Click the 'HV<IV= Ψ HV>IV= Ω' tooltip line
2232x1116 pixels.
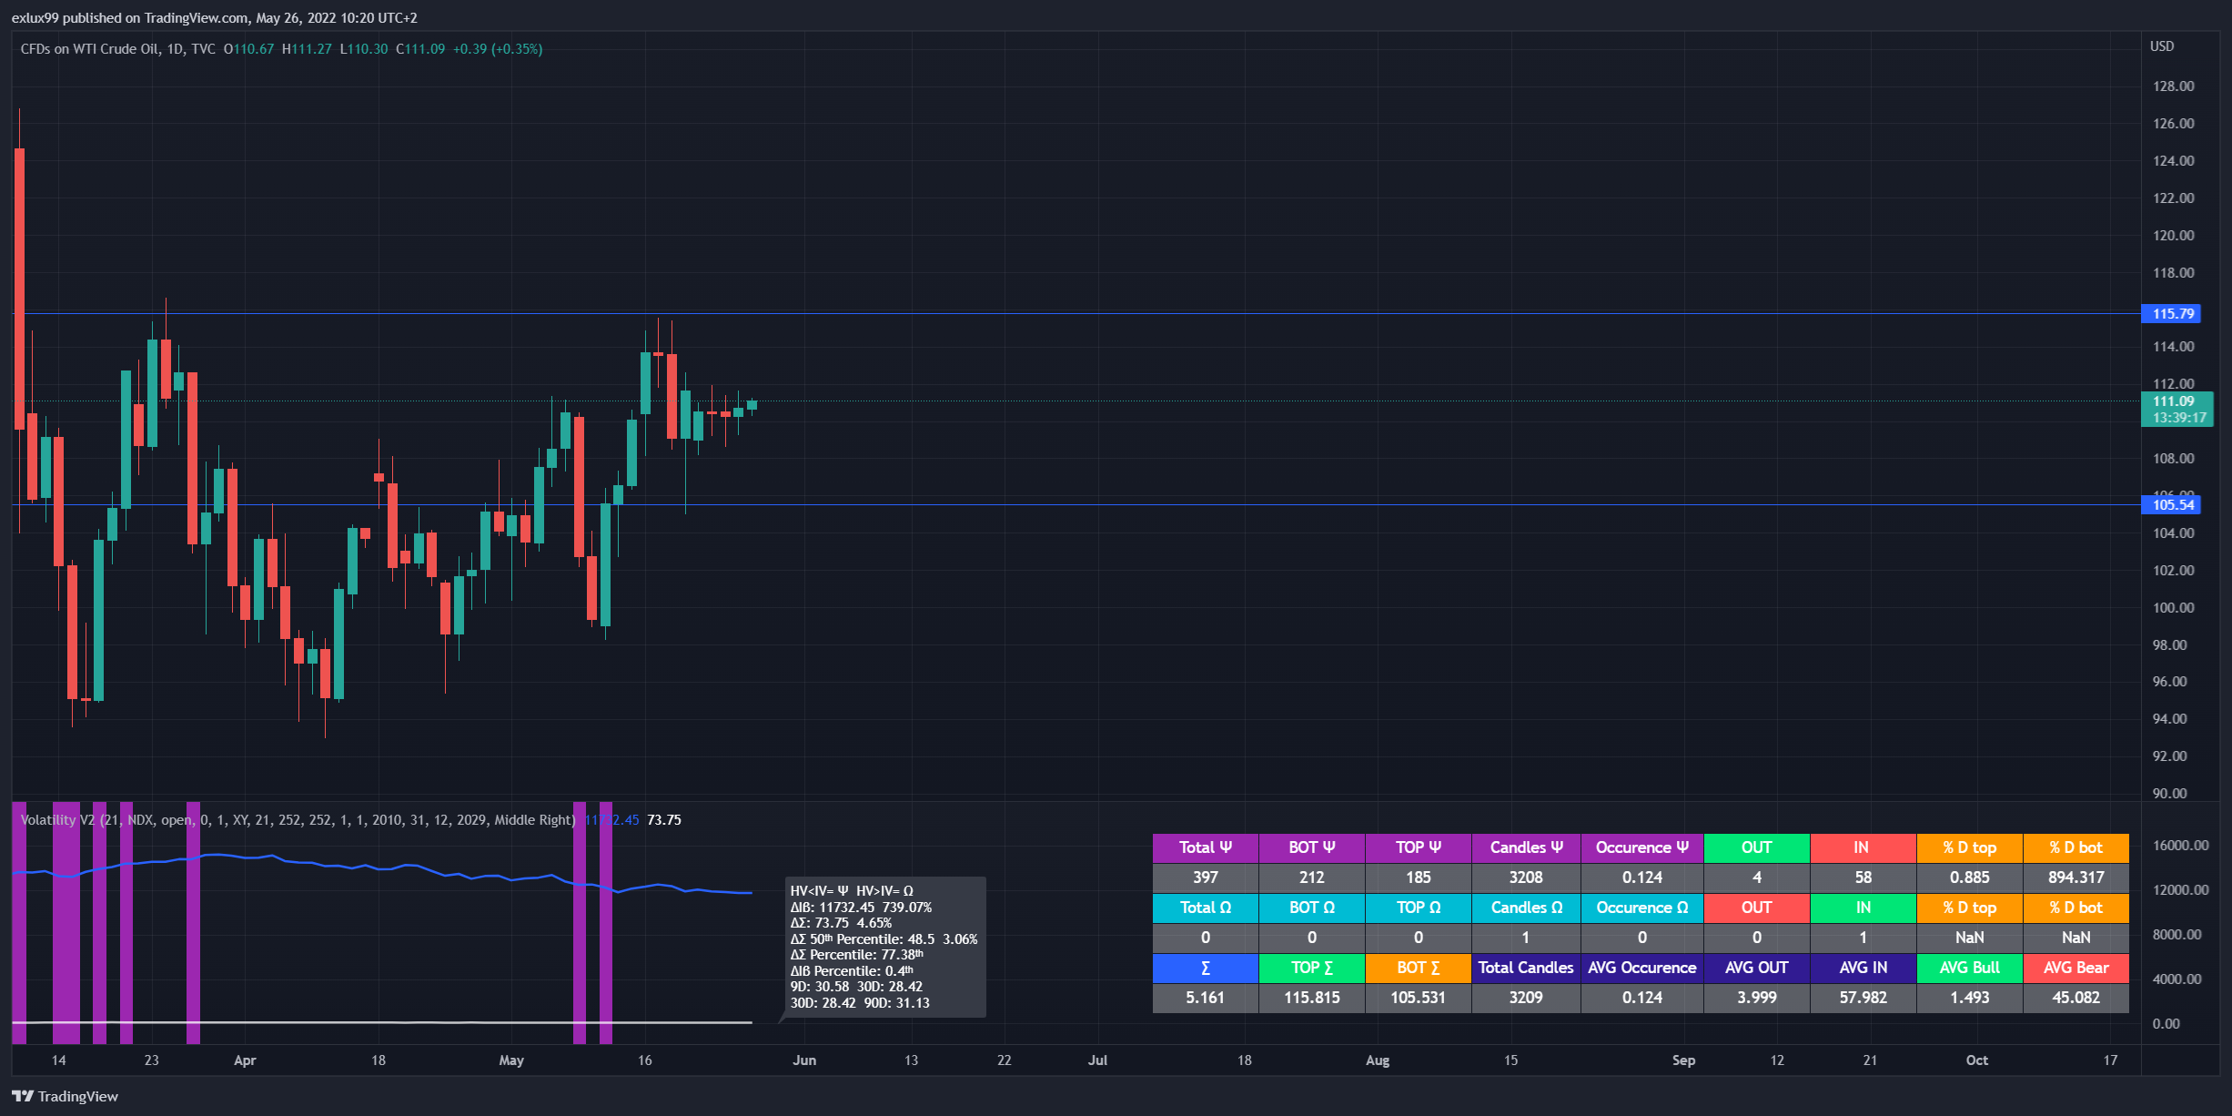(852, 891)
